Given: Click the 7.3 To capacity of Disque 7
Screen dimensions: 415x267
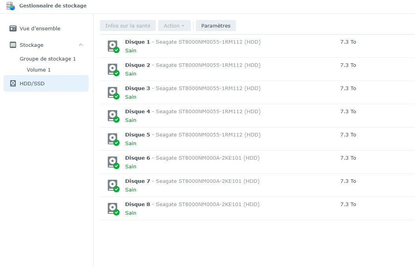Looking at the screenshot, I should coord(348,181).
